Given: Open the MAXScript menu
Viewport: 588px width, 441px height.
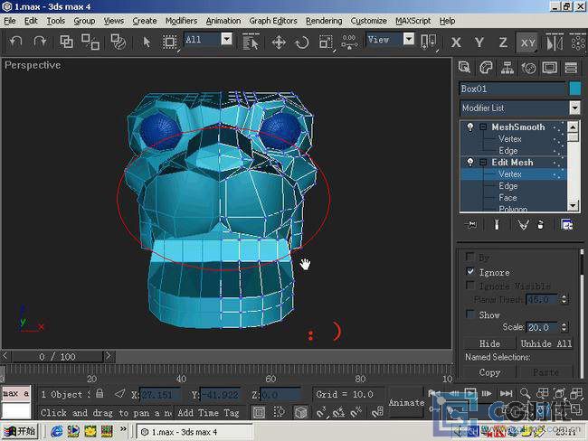Looking at the screenshot, I should [413, 21].
